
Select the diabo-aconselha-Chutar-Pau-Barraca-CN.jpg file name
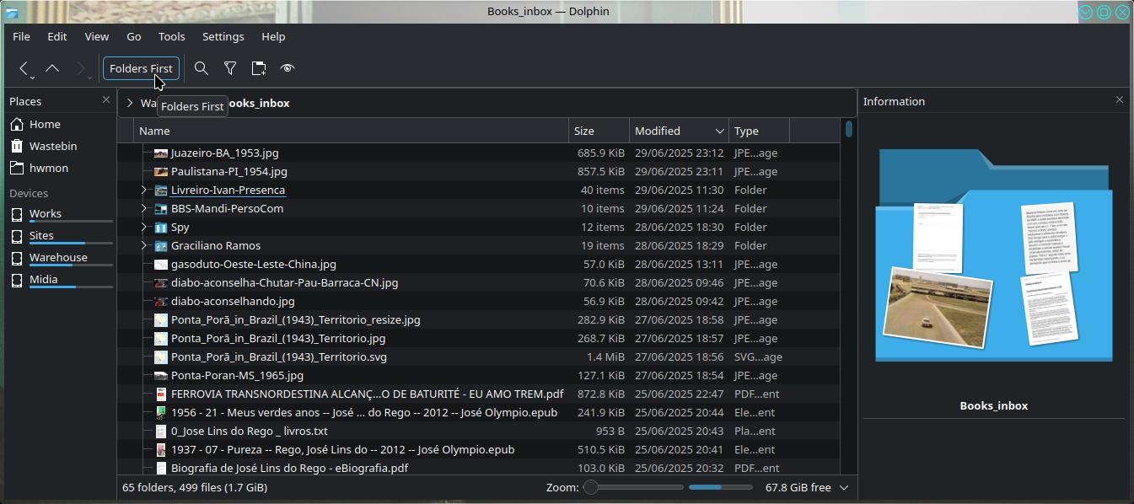[284, 283]
